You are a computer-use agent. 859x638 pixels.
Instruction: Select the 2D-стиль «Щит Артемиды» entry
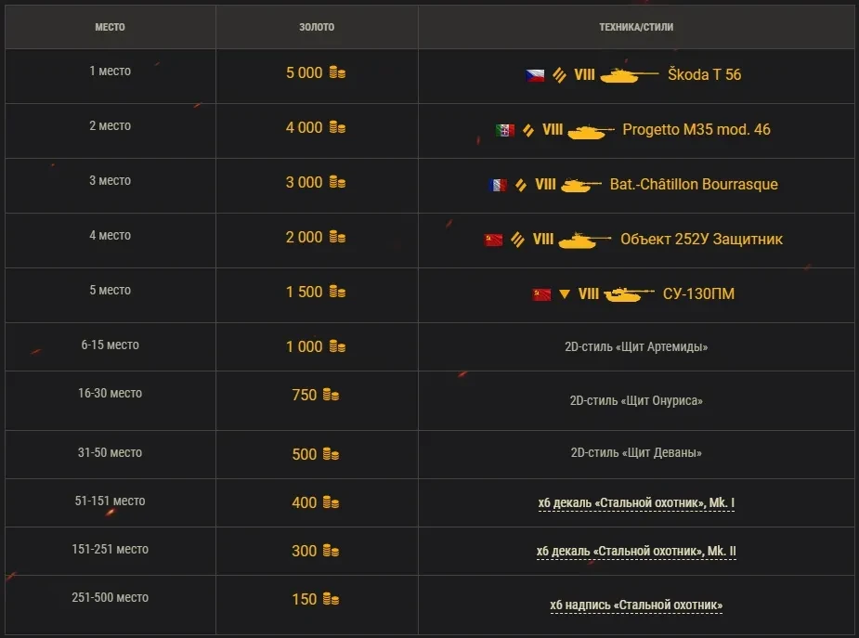pos(636,347)
